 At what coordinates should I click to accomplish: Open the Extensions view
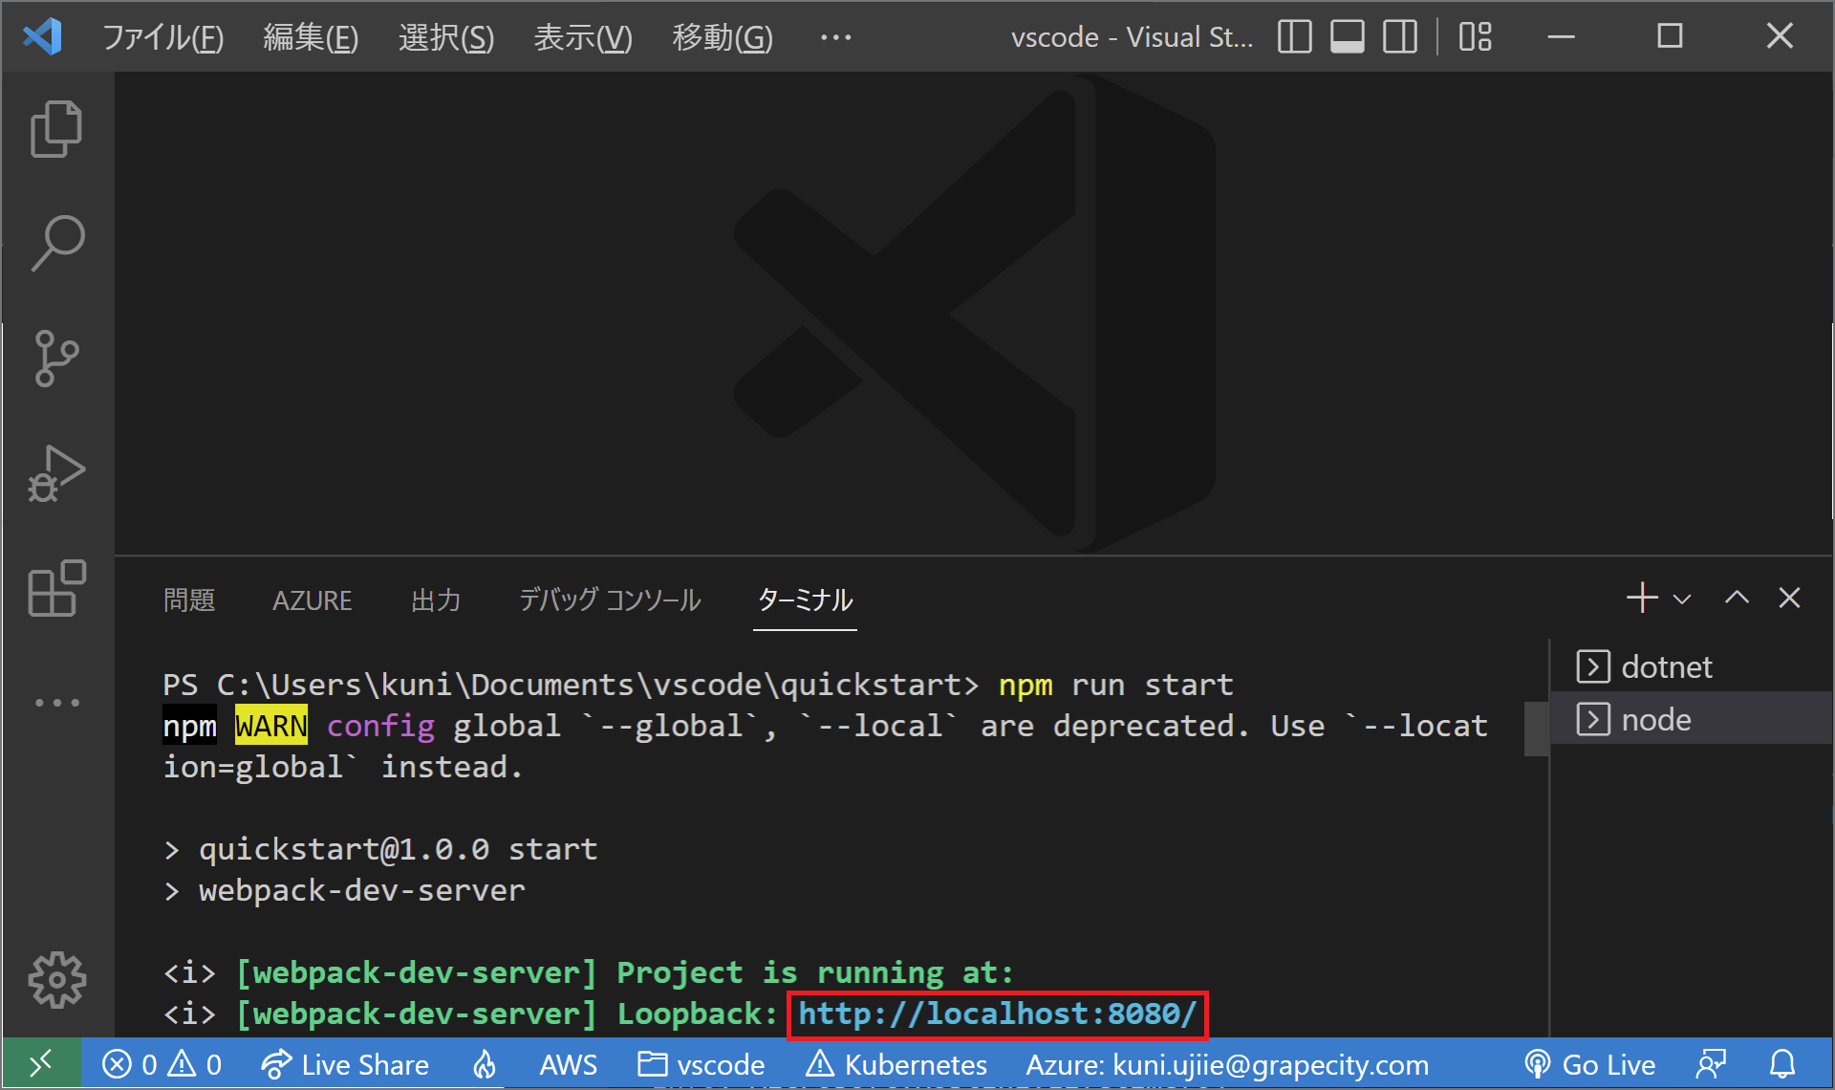pos(56,588)
